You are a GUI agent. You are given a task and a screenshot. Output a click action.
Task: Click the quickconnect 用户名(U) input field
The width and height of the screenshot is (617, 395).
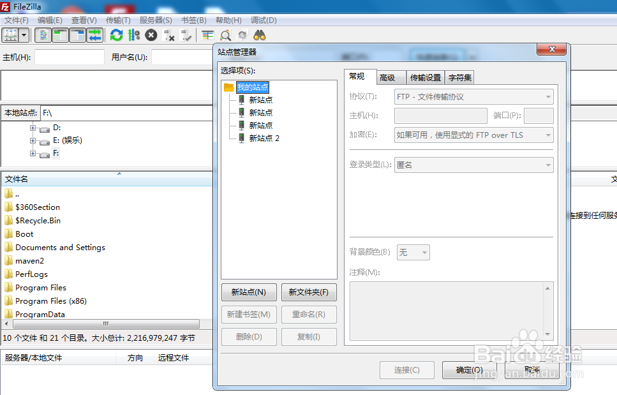(x=182, y=57)
